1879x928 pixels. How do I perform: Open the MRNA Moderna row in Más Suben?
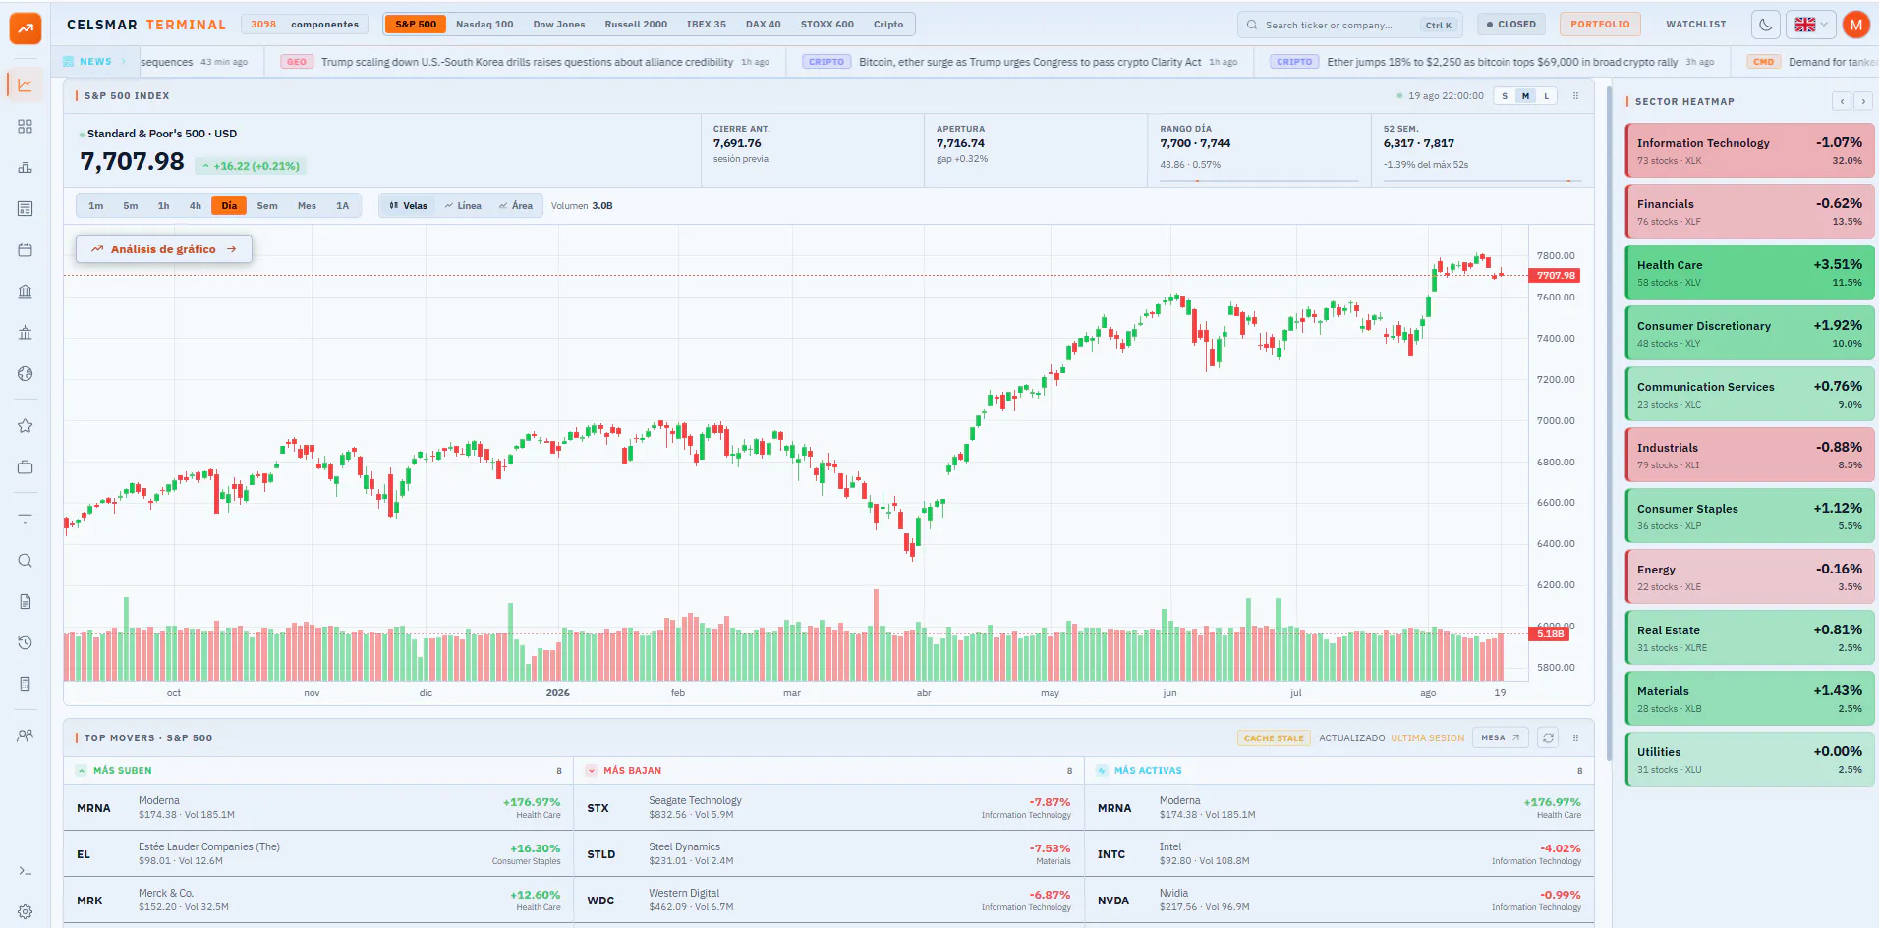(x=318, y=808)
